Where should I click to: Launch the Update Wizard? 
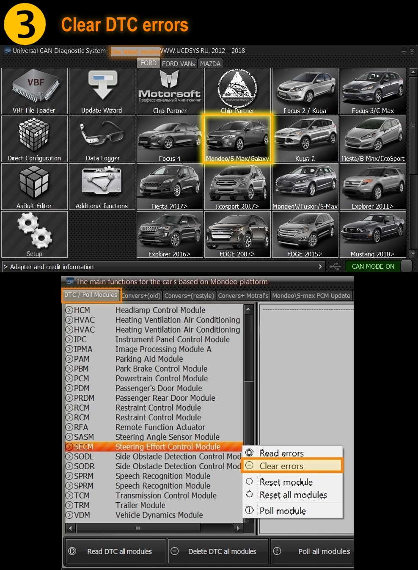(102, 91)
